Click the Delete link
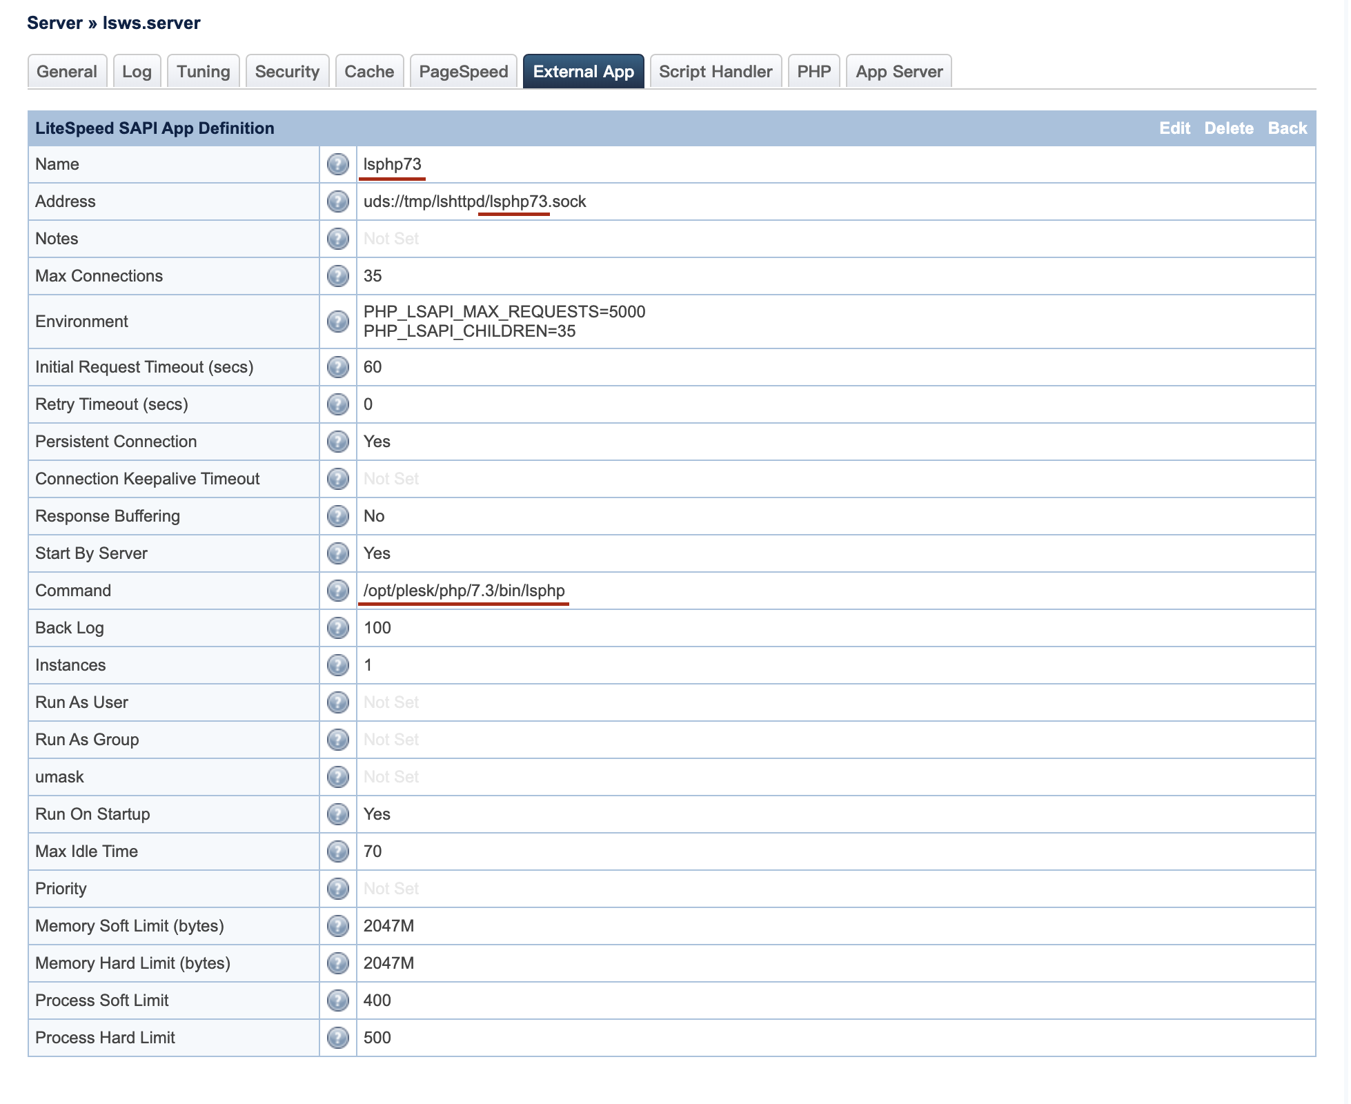Image resolution: width=1351 pixels, height=1104 pixels. pyautogui.click(x=1228, y=128)
